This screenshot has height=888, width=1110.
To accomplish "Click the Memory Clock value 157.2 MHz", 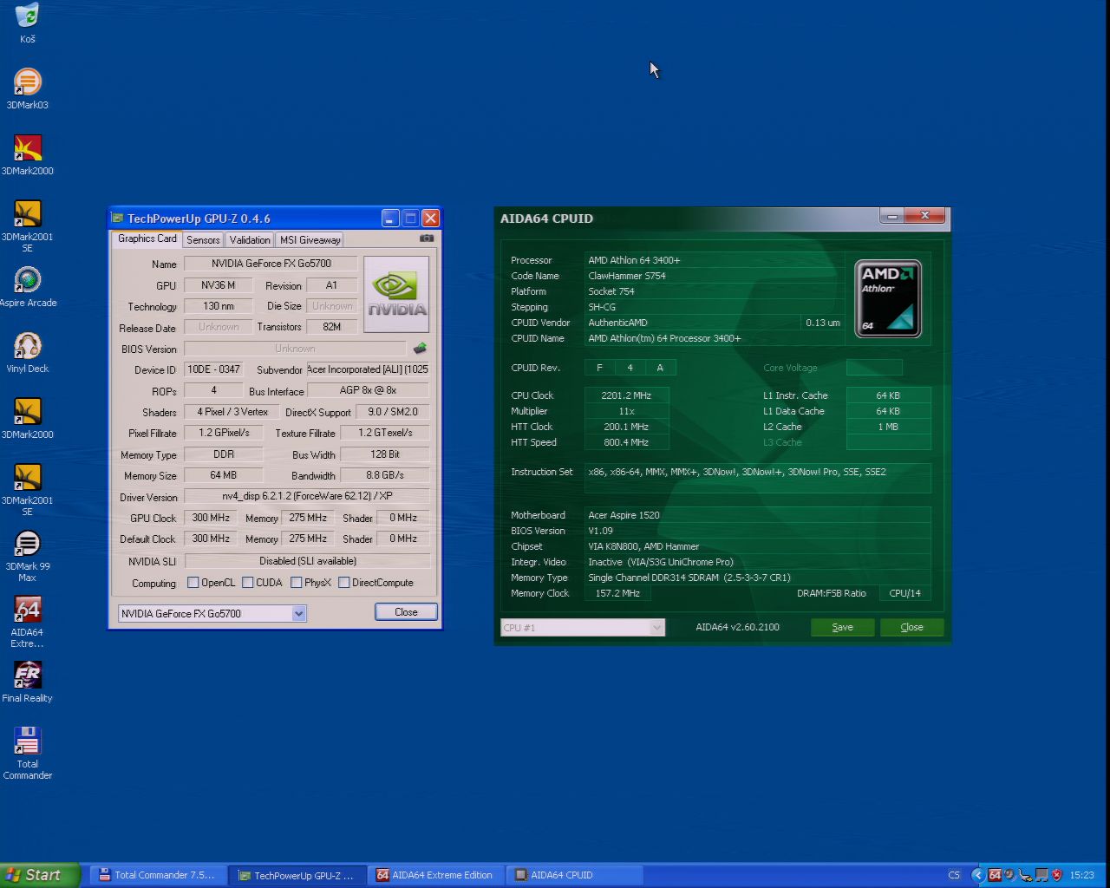I will 617,593.
